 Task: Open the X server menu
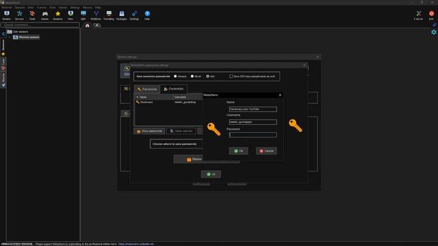click(x=42, y=8)
